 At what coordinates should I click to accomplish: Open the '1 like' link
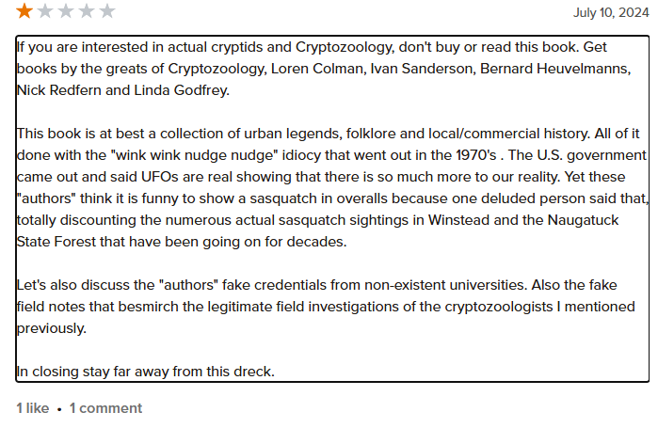(33, 408)
